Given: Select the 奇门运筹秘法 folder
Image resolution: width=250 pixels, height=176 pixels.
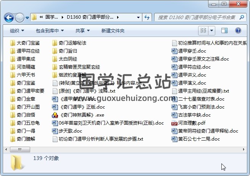Looking at the screenshot, I should point(69,43).
